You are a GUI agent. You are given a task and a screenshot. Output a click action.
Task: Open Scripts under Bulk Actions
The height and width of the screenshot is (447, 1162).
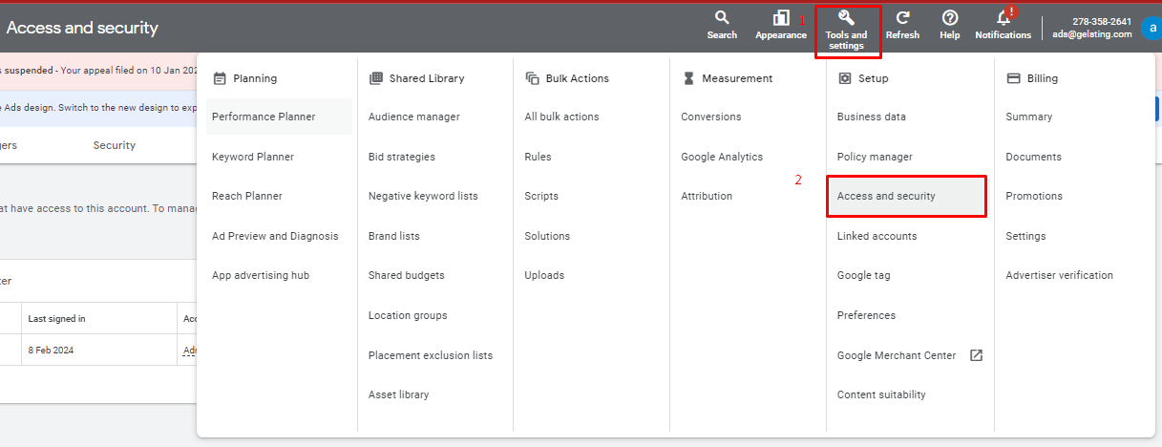click(541, 196)
